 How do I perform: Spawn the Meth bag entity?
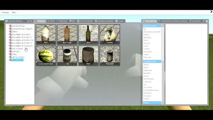click(89, 56)
